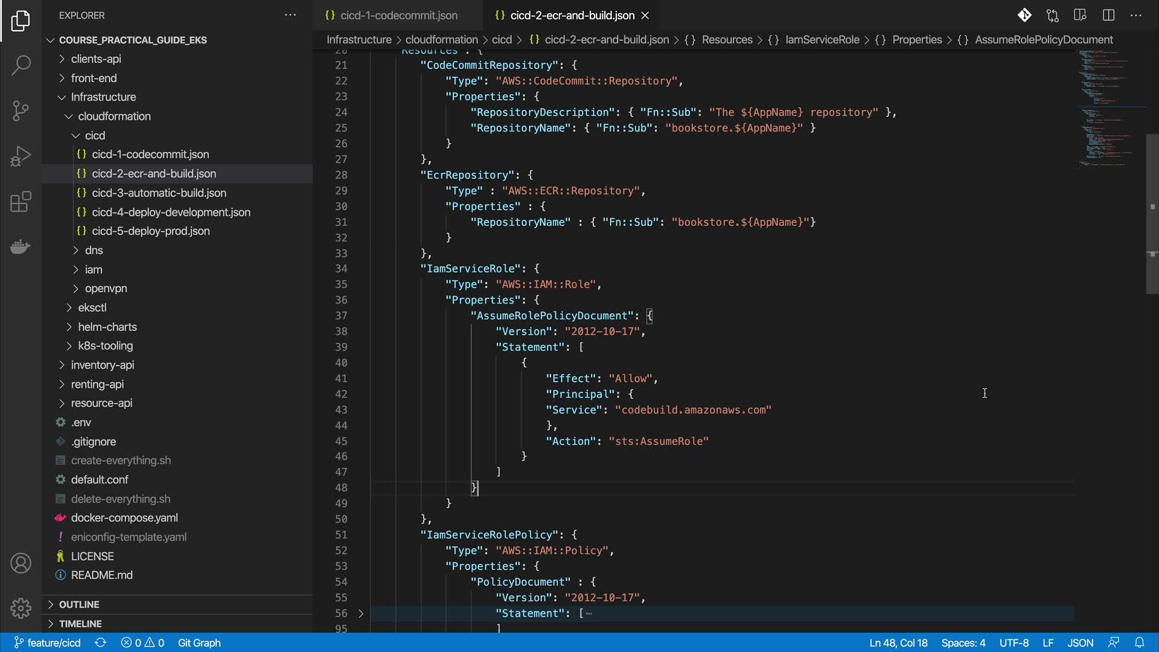Screen dimensions: 1159x652
Task: Unfold the collapsed Statement block at line 56
Action: 361,613
